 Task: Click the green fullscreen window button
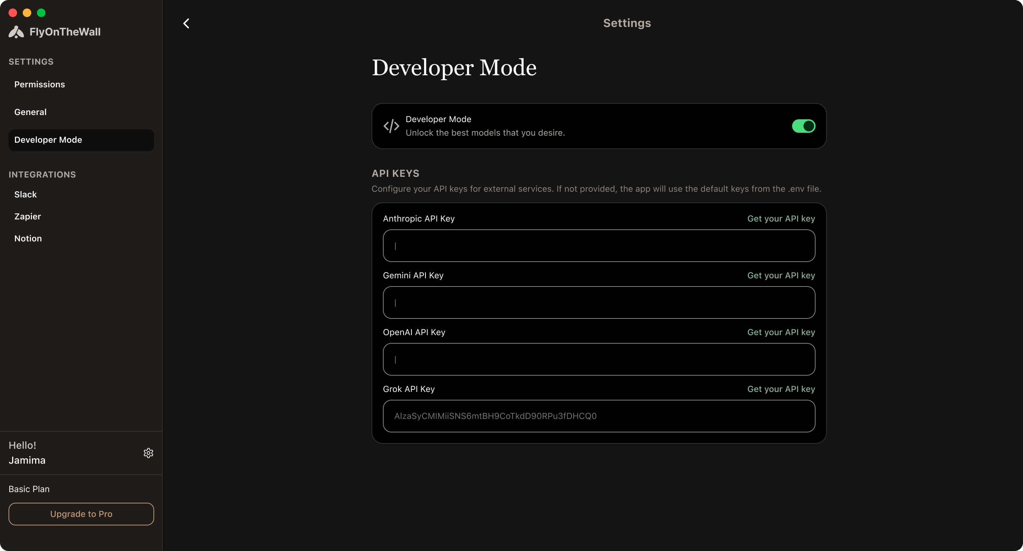tap(41, 13)
